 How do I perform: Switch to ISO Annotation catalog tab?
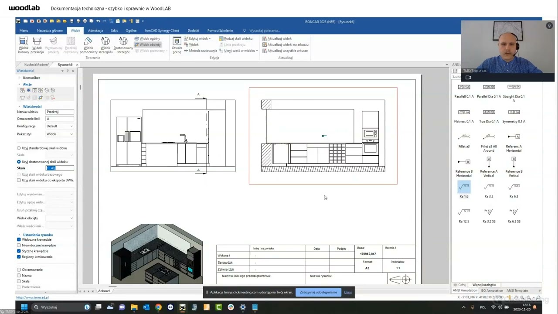coord(491,290)
